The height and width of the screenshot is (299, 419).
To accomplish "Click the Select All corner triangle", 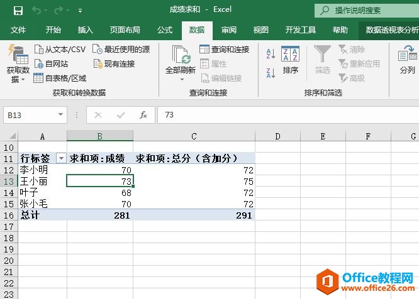I will [13, 136].
